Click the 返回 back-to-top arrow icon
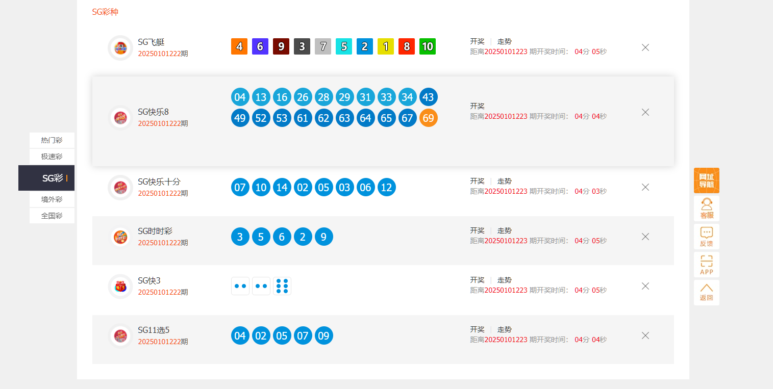 [x=706, y=293]
